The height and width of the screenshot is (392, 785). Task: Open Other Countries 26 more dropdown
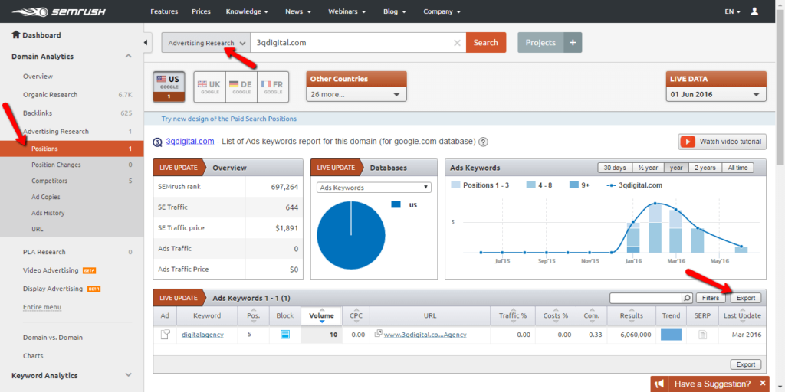click(x=356, y=94)
